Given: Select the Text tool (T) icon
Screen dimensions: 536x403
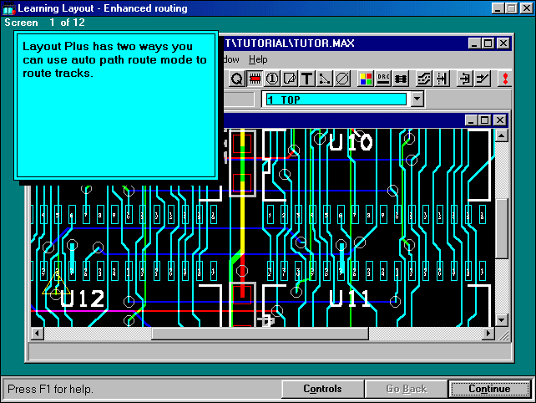Looking at the screenshot, I should [x=307, y=79].
